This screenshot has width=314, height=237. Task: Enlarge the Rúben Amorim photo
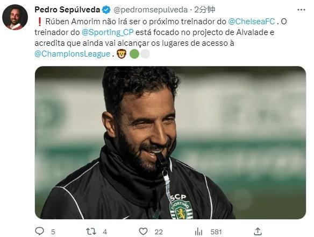click(170, 143)
